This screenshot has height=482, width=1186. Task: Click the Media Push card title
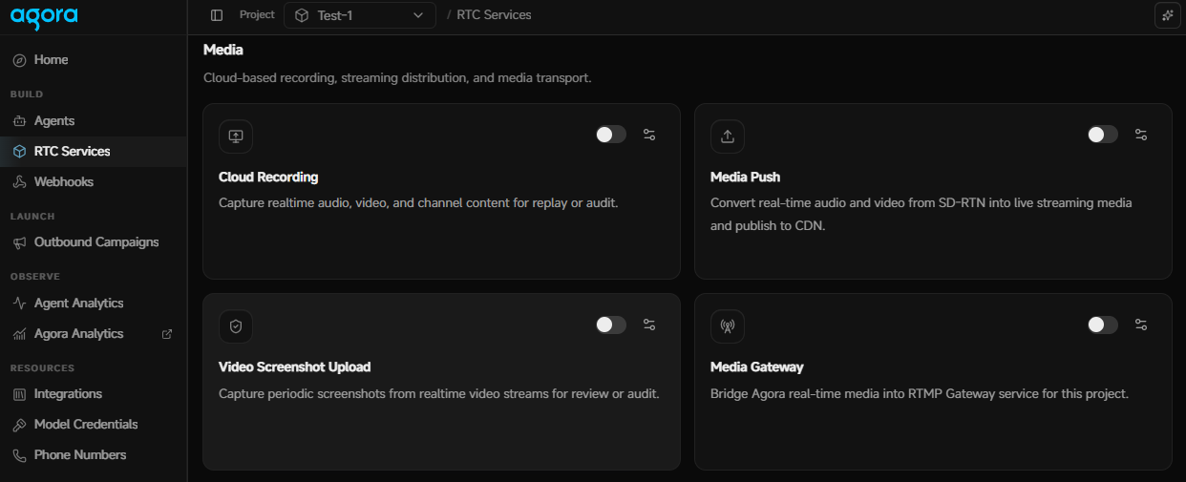pyautogui.click(x=746, y=178)
